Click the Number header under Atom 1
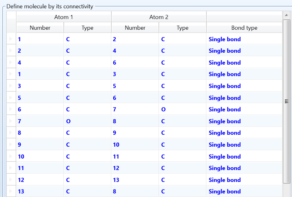 pos(40,28)
